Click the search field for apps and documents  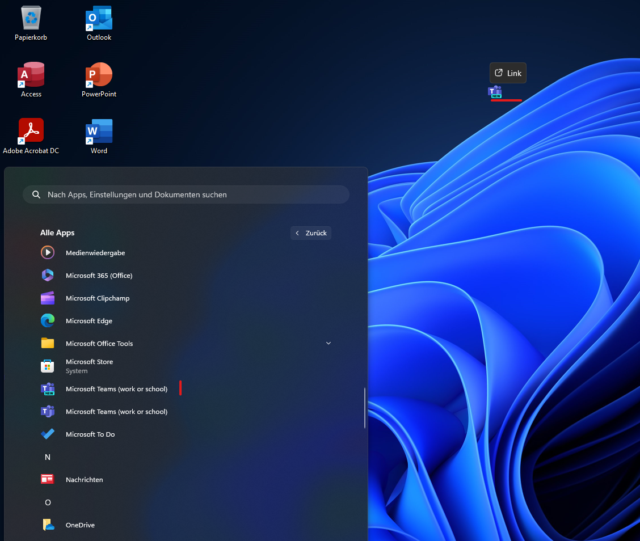186,195
